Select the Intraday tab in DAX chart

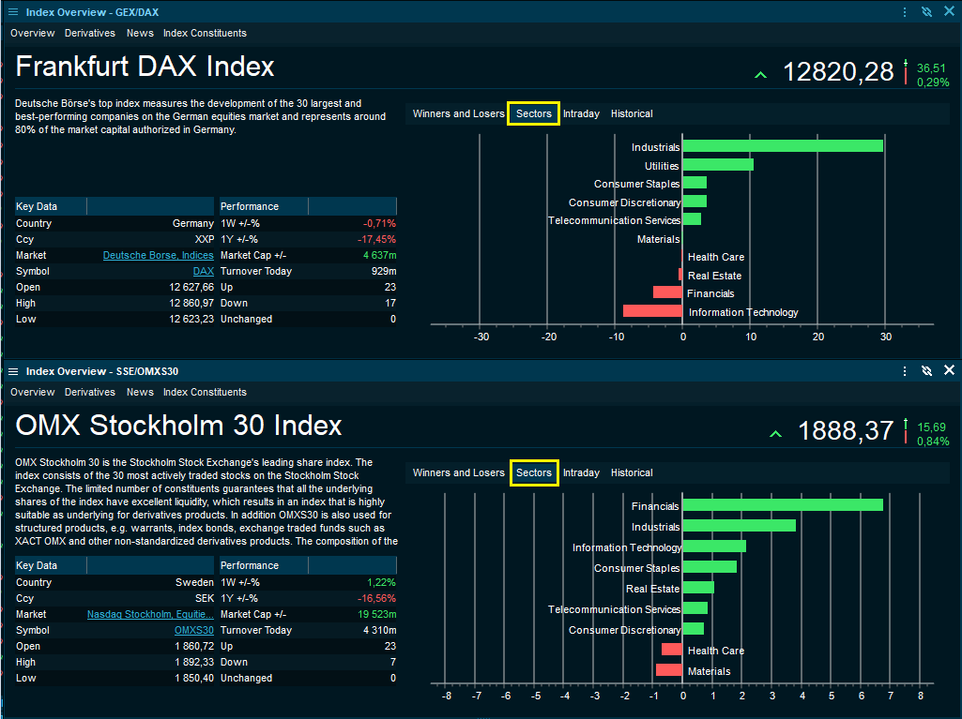(x=581, y=113)
